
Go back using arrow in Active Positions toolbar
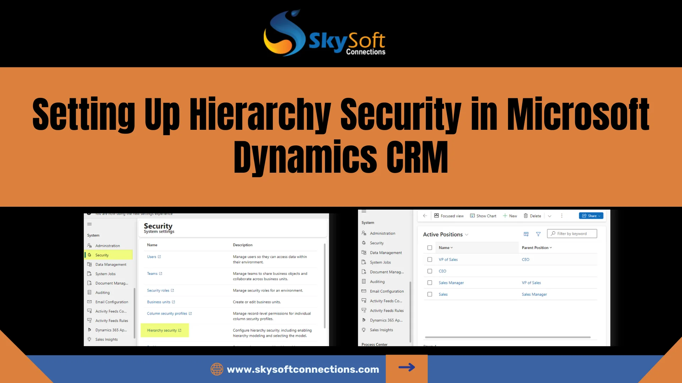pos(425,216)
